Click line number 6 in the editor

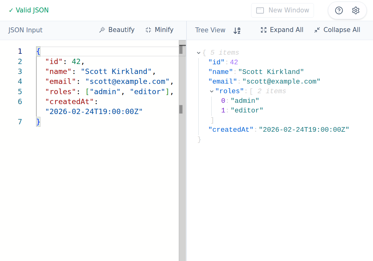click(20, 102)
